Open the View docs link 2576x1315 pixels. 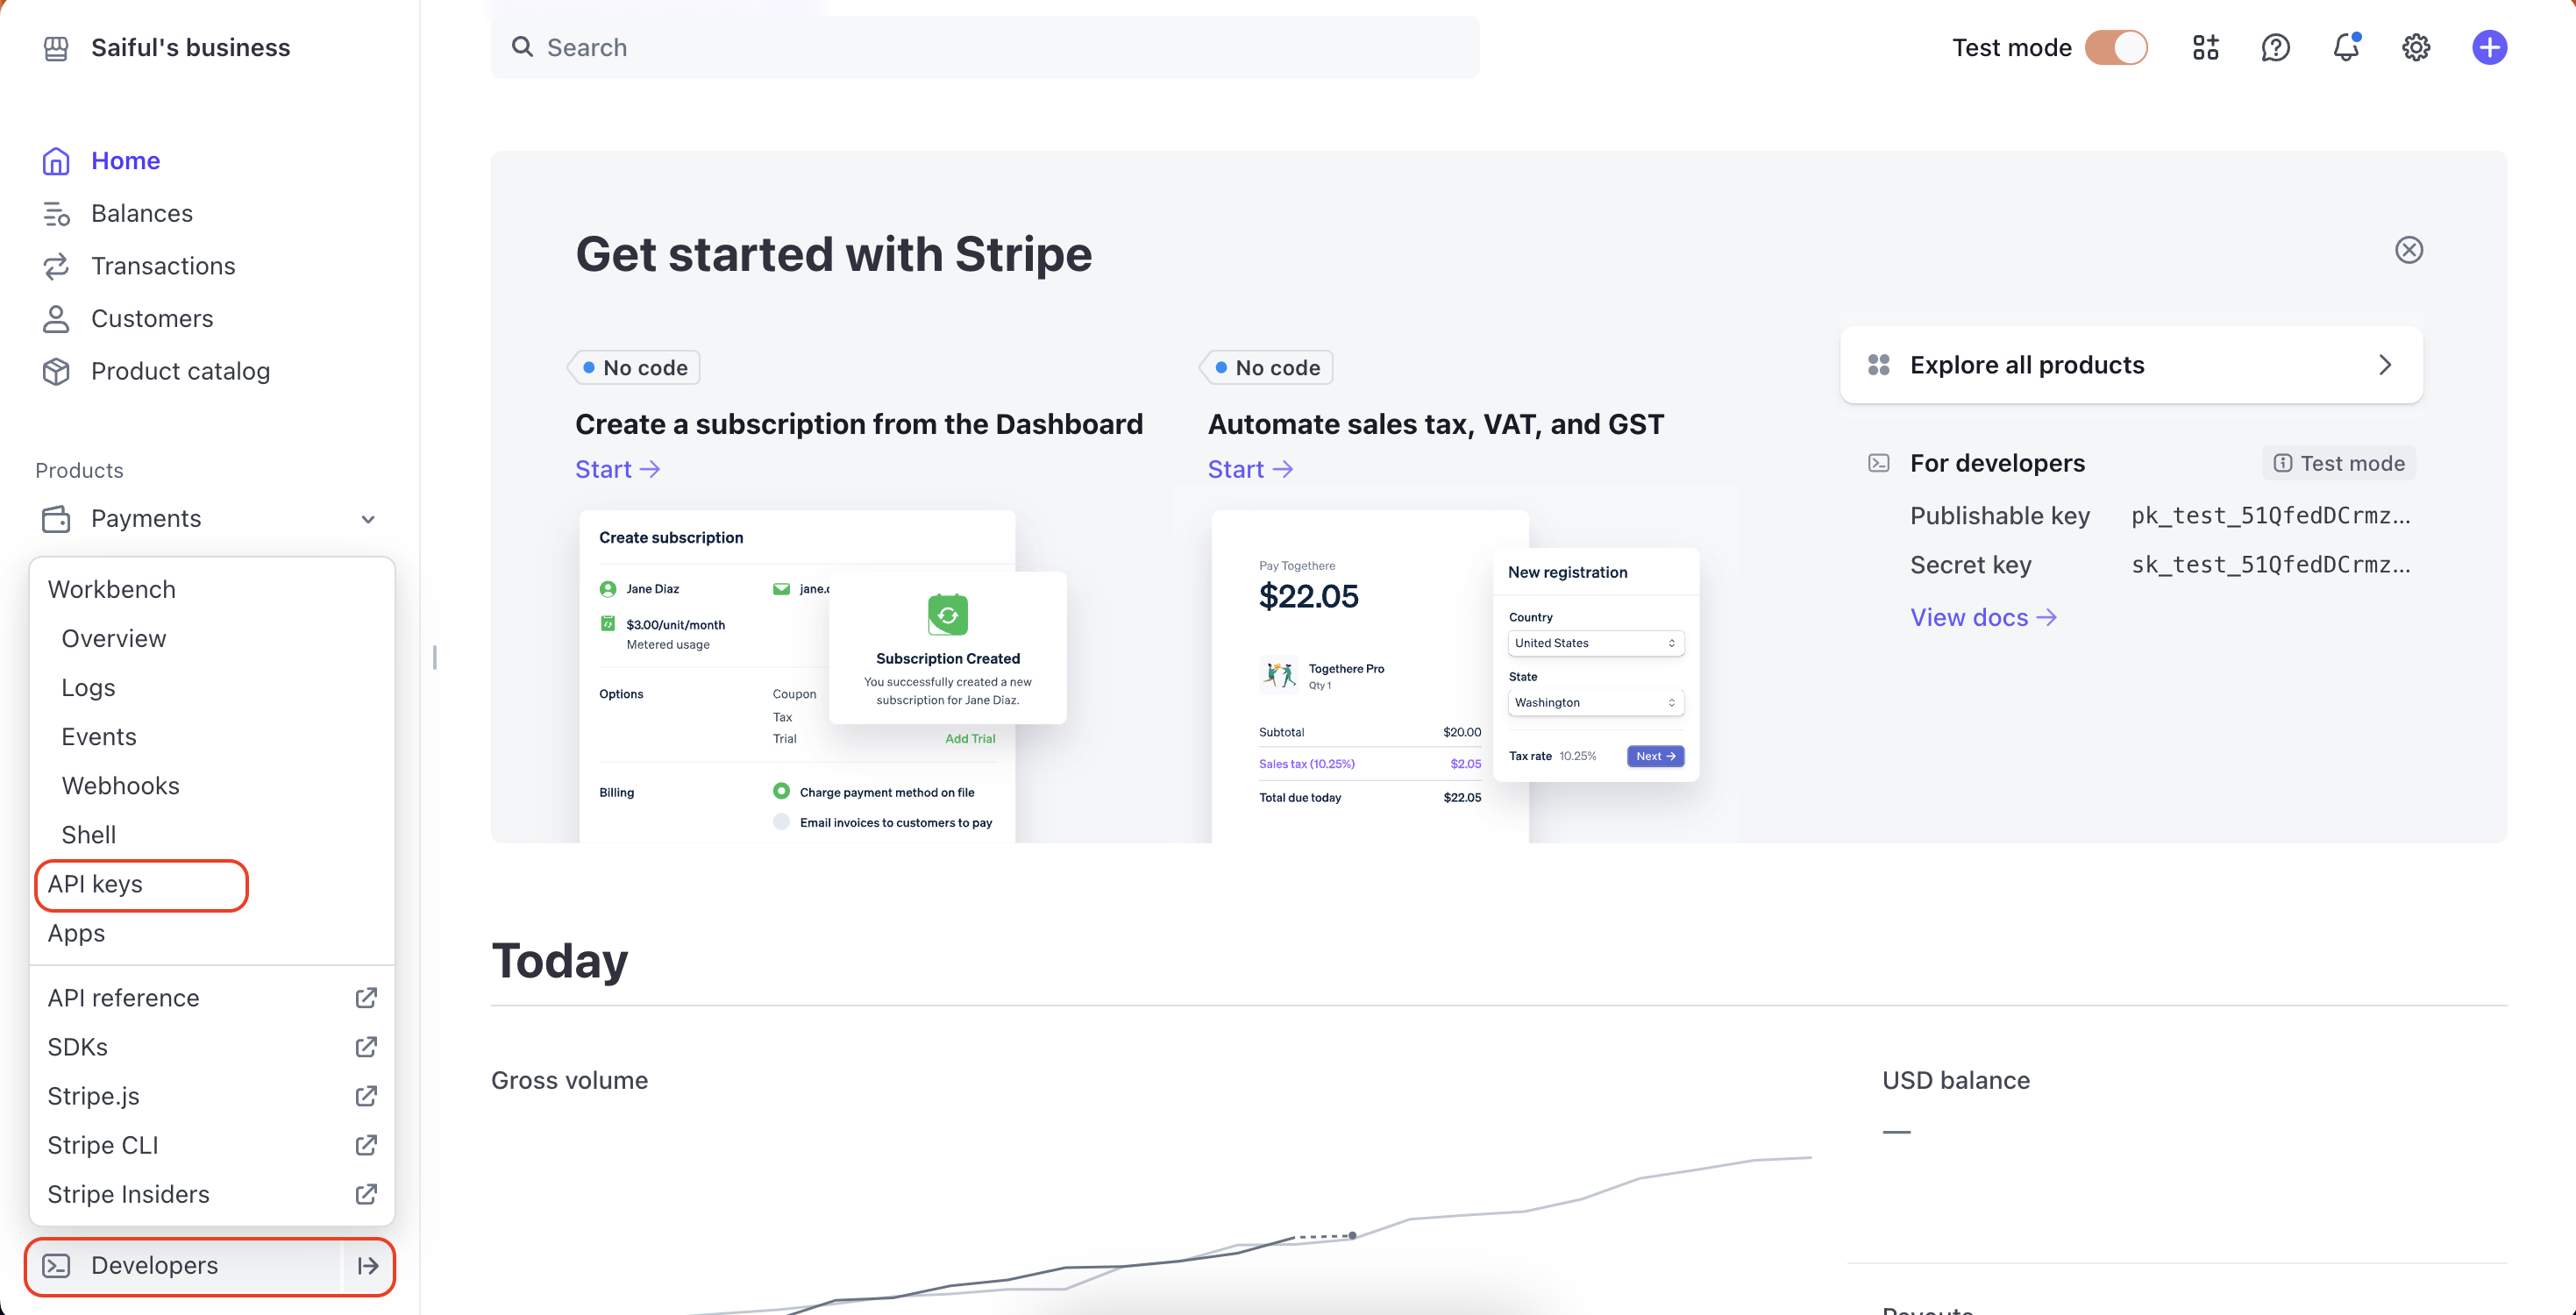click(x=1983, y=617)
